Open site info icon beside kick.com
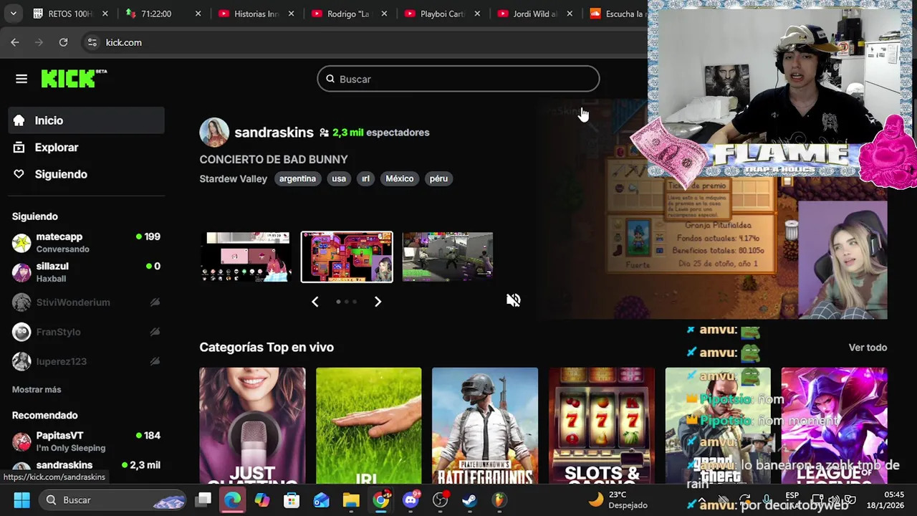The height and width of the screenshot is (516, 917). [92, 42]
